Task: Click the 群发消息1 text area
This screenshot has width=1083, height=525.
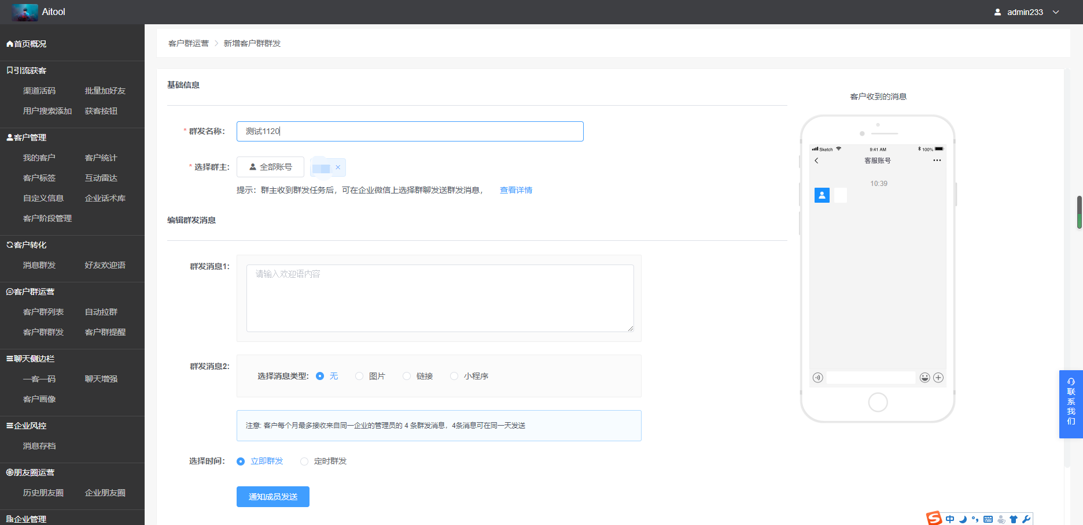Action: tap(440, 298)
